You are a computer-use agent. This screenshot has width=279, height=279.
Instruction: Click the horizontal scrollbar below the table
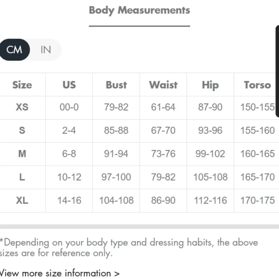(x=139, y=227)
